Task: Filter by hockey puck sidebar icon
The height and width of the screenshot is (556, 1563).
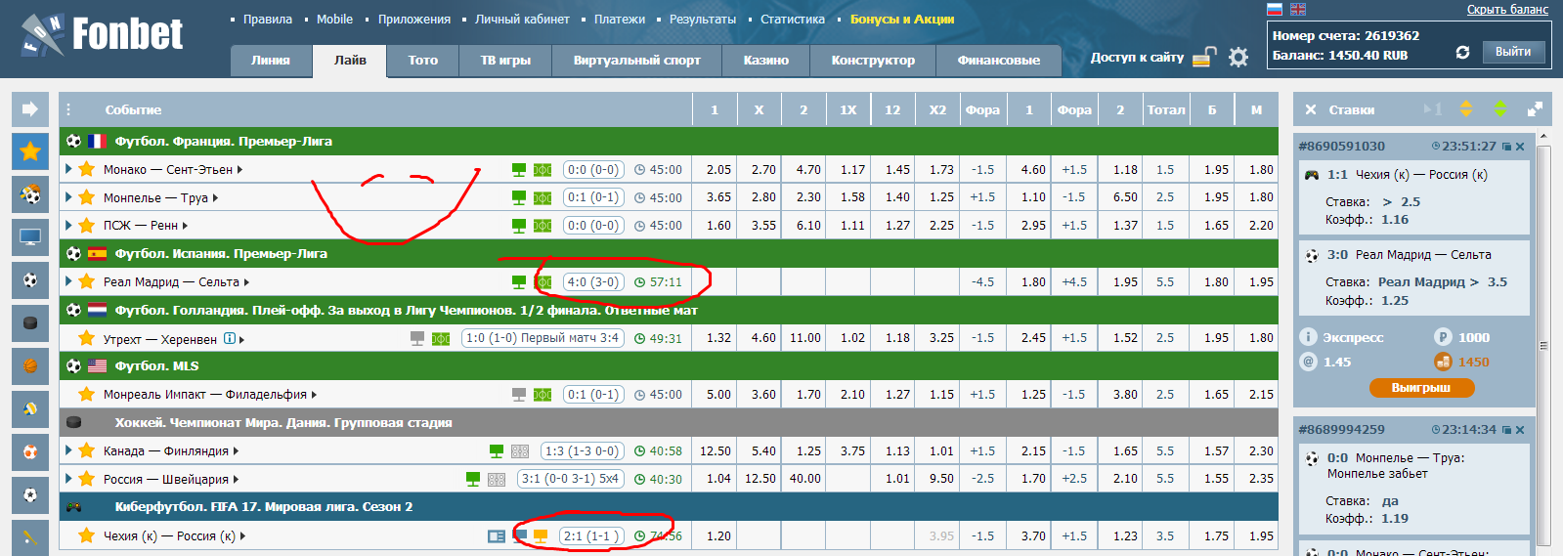Action: click(x=30, y=323)
